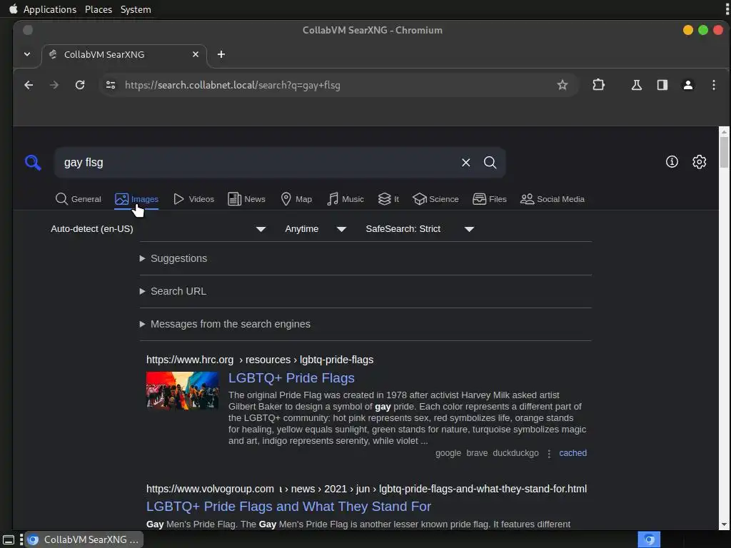Switch to the Music category
The image size is (731, 548).
point(346,199)
